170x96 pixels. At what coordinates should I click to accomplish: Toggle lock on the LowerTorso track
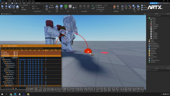pyautogui.click(x=17, y=60)
